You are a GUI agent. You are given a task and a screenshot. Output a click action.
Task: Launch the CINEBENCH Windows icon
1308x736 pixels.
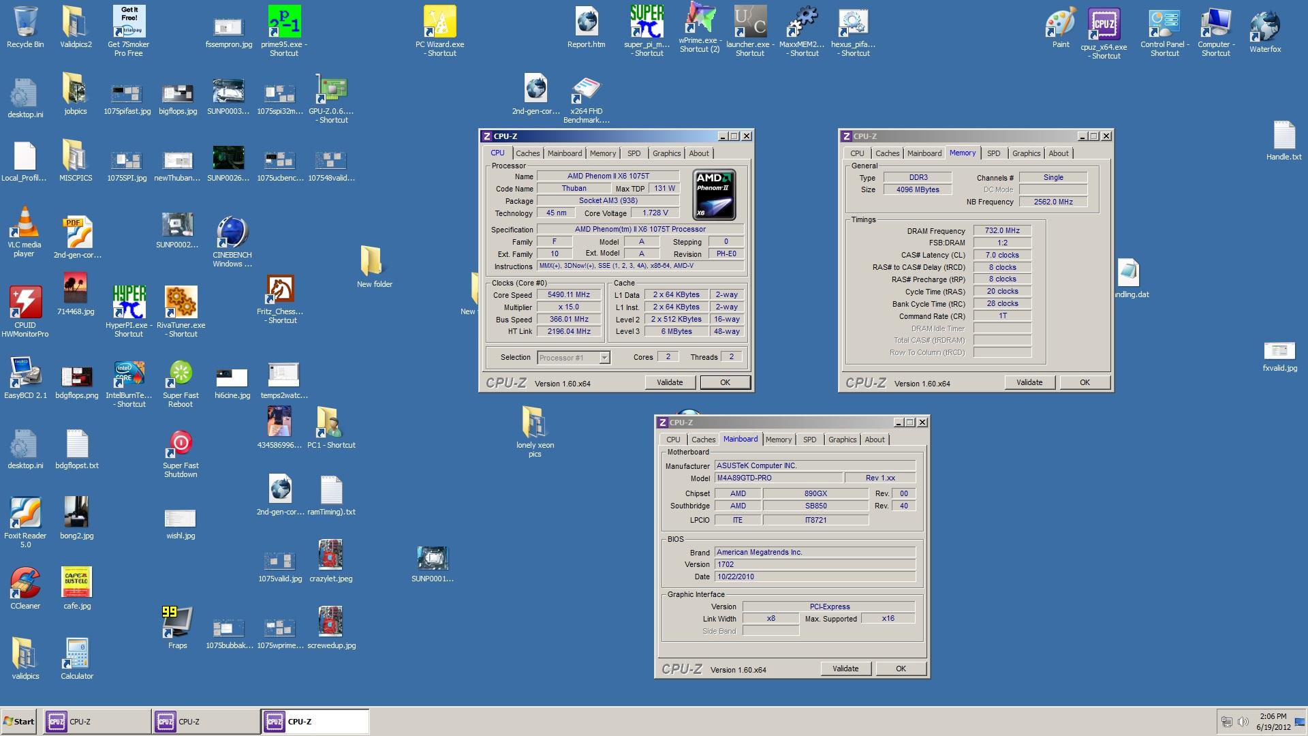[x=232, y=242]
